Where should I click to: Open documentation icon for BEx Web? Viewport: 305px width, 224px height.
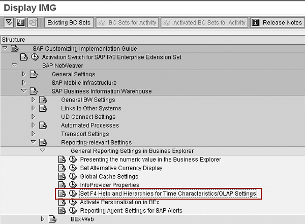(x=52, y=219)
